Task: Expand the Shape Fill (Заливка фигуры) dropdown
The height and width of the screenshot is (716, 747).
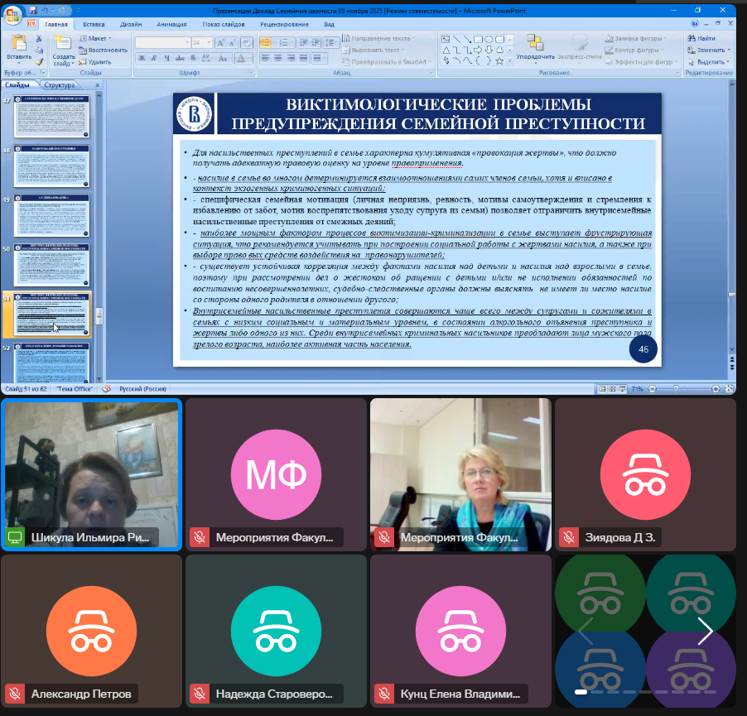Action: 642,38
